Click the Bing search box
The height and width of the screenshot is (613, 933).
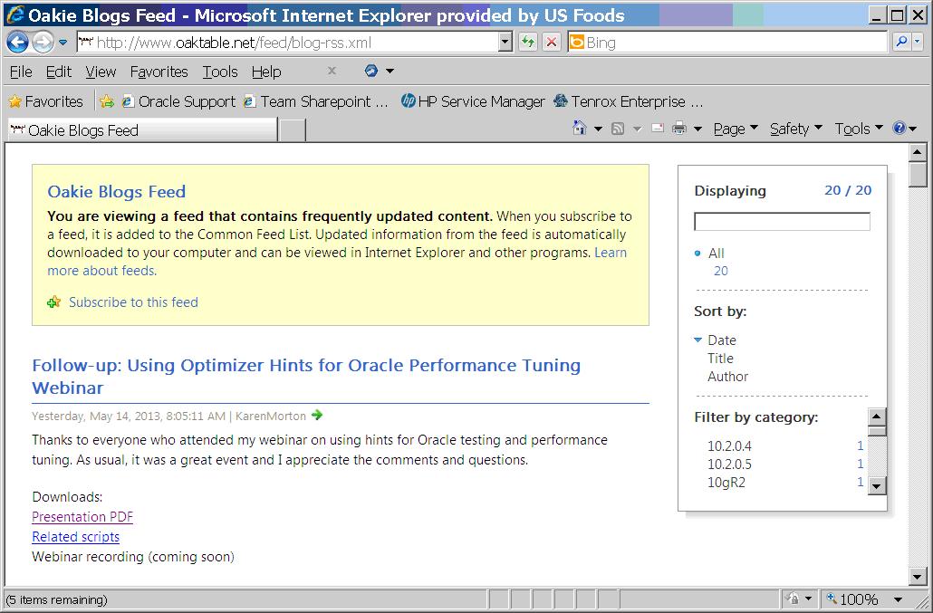pyautogui.click(x=727, y=43)
